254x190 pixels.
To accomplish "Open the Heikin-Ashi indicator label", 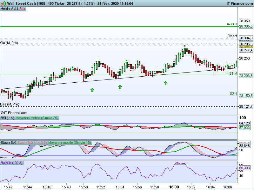I will point(10,9).
